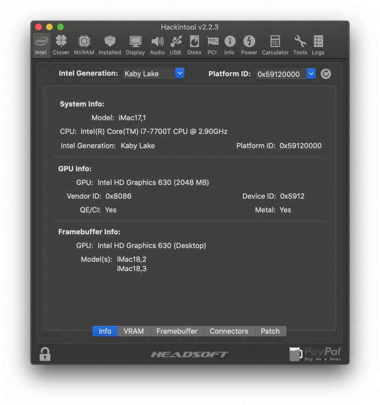Open the Connectors tab
The height and width of the screenshot is (405, 380).
(x=229, y=331)
